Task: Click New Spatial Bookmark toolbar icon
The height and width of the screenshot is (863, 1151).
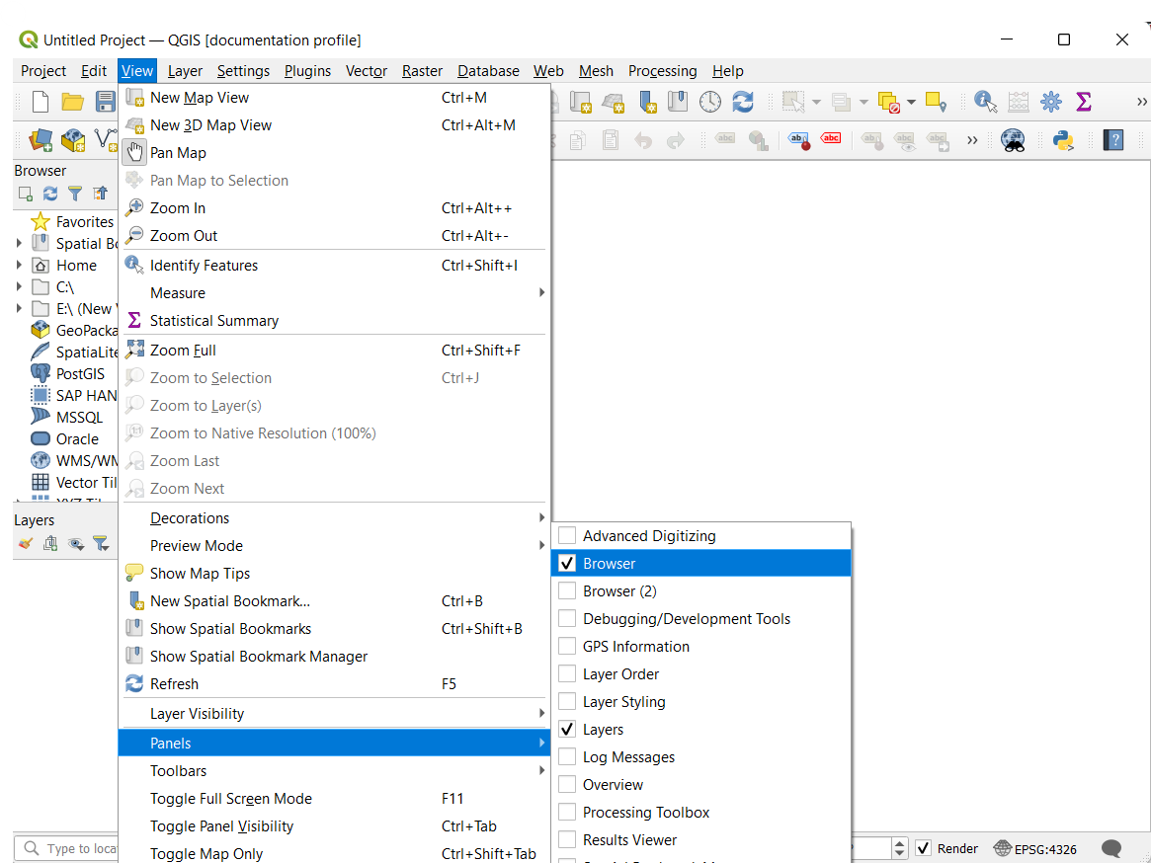Action: pos(647,102)
